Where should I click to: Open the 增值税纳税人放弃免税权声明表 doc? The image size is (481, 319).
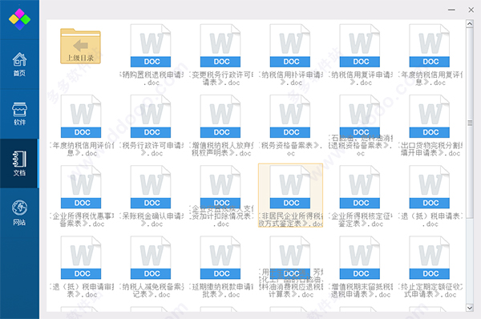coord(220,126)
